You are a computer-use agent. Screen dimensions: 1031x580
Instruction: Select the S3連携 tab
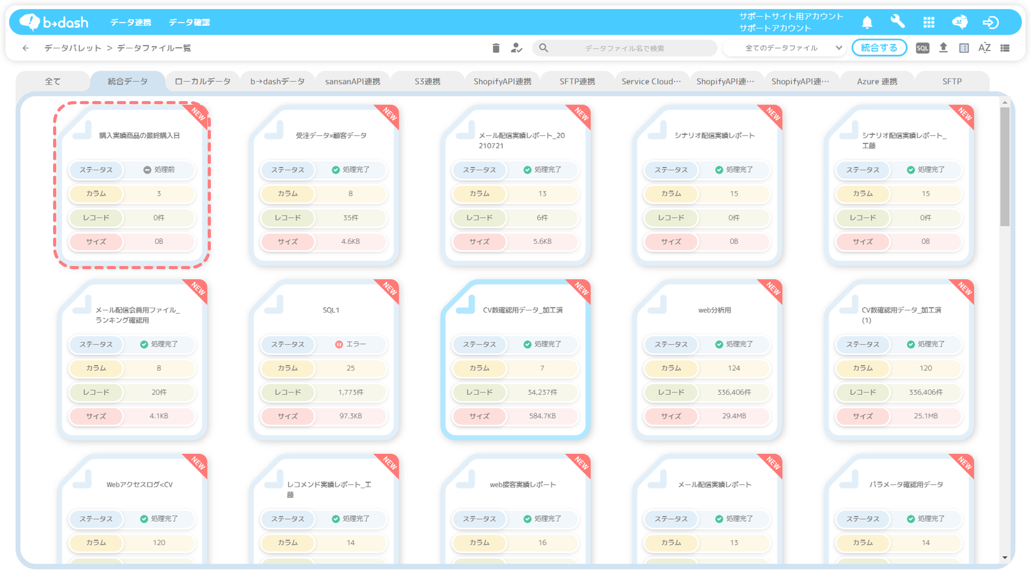point(427,81)
